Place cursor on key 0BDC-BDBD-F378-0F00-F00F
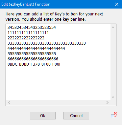The image size is (122, 125). click(x=35, y=64)
